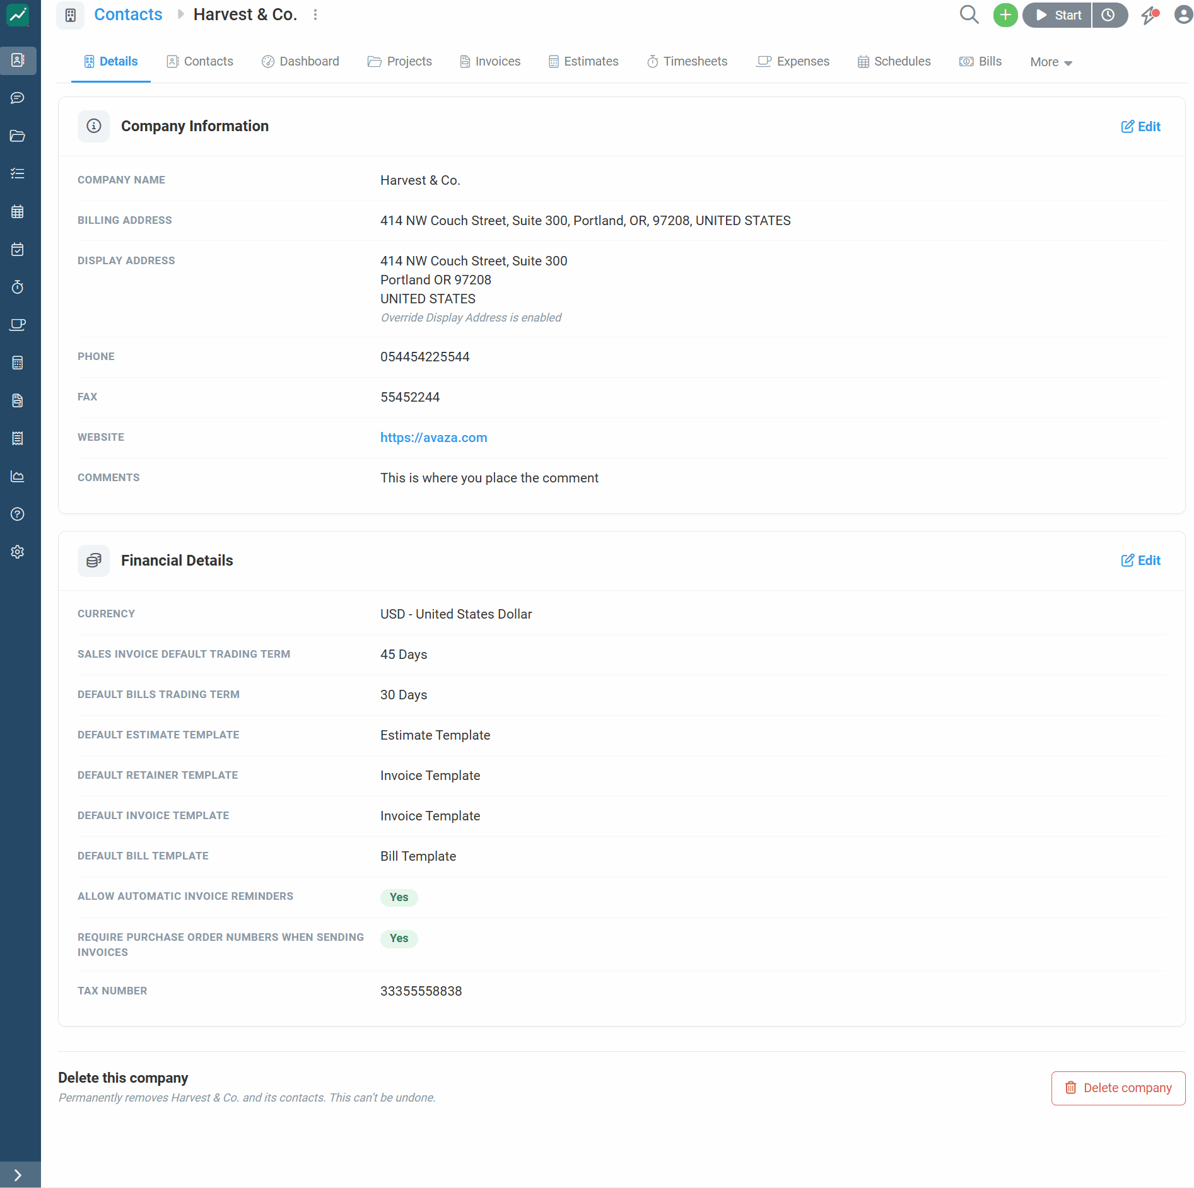Open the help question mark icon

[x=18, y=515]
